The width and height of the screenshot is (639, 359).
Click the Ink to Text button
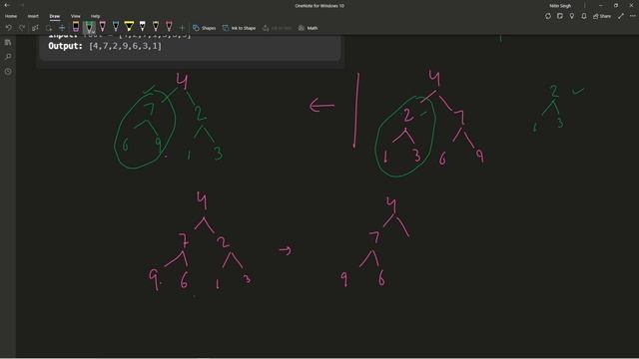278,28
